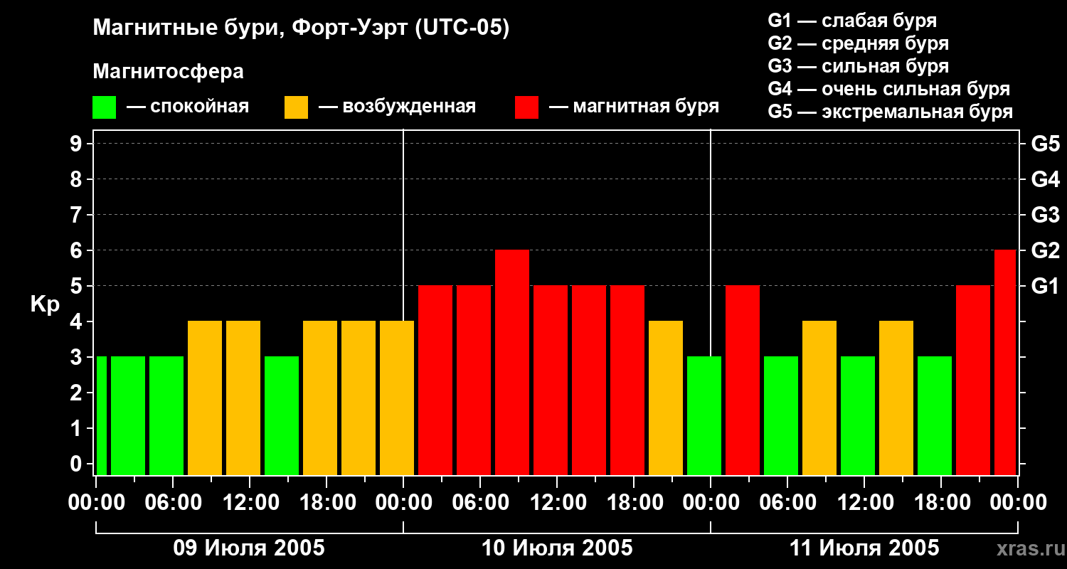
Task: Click the '06:00' time label above 10 Июля 2005
Action: click(x=480, y=503)
